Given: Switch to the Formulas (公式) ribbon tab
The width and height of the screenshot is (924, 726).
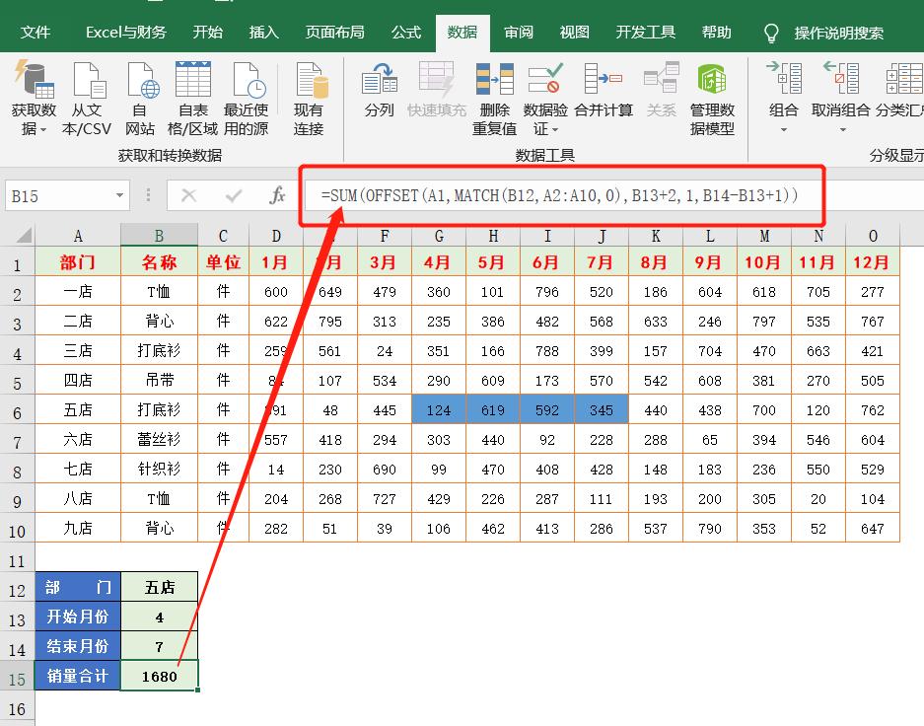Looking at the screenshot, I should (405, 32).
